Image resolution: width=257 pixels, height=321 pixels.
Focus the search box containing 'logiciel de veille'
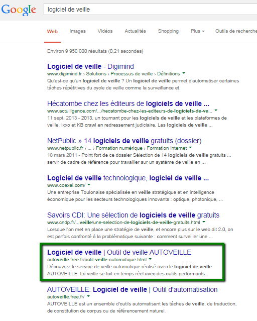pos(151,10)
